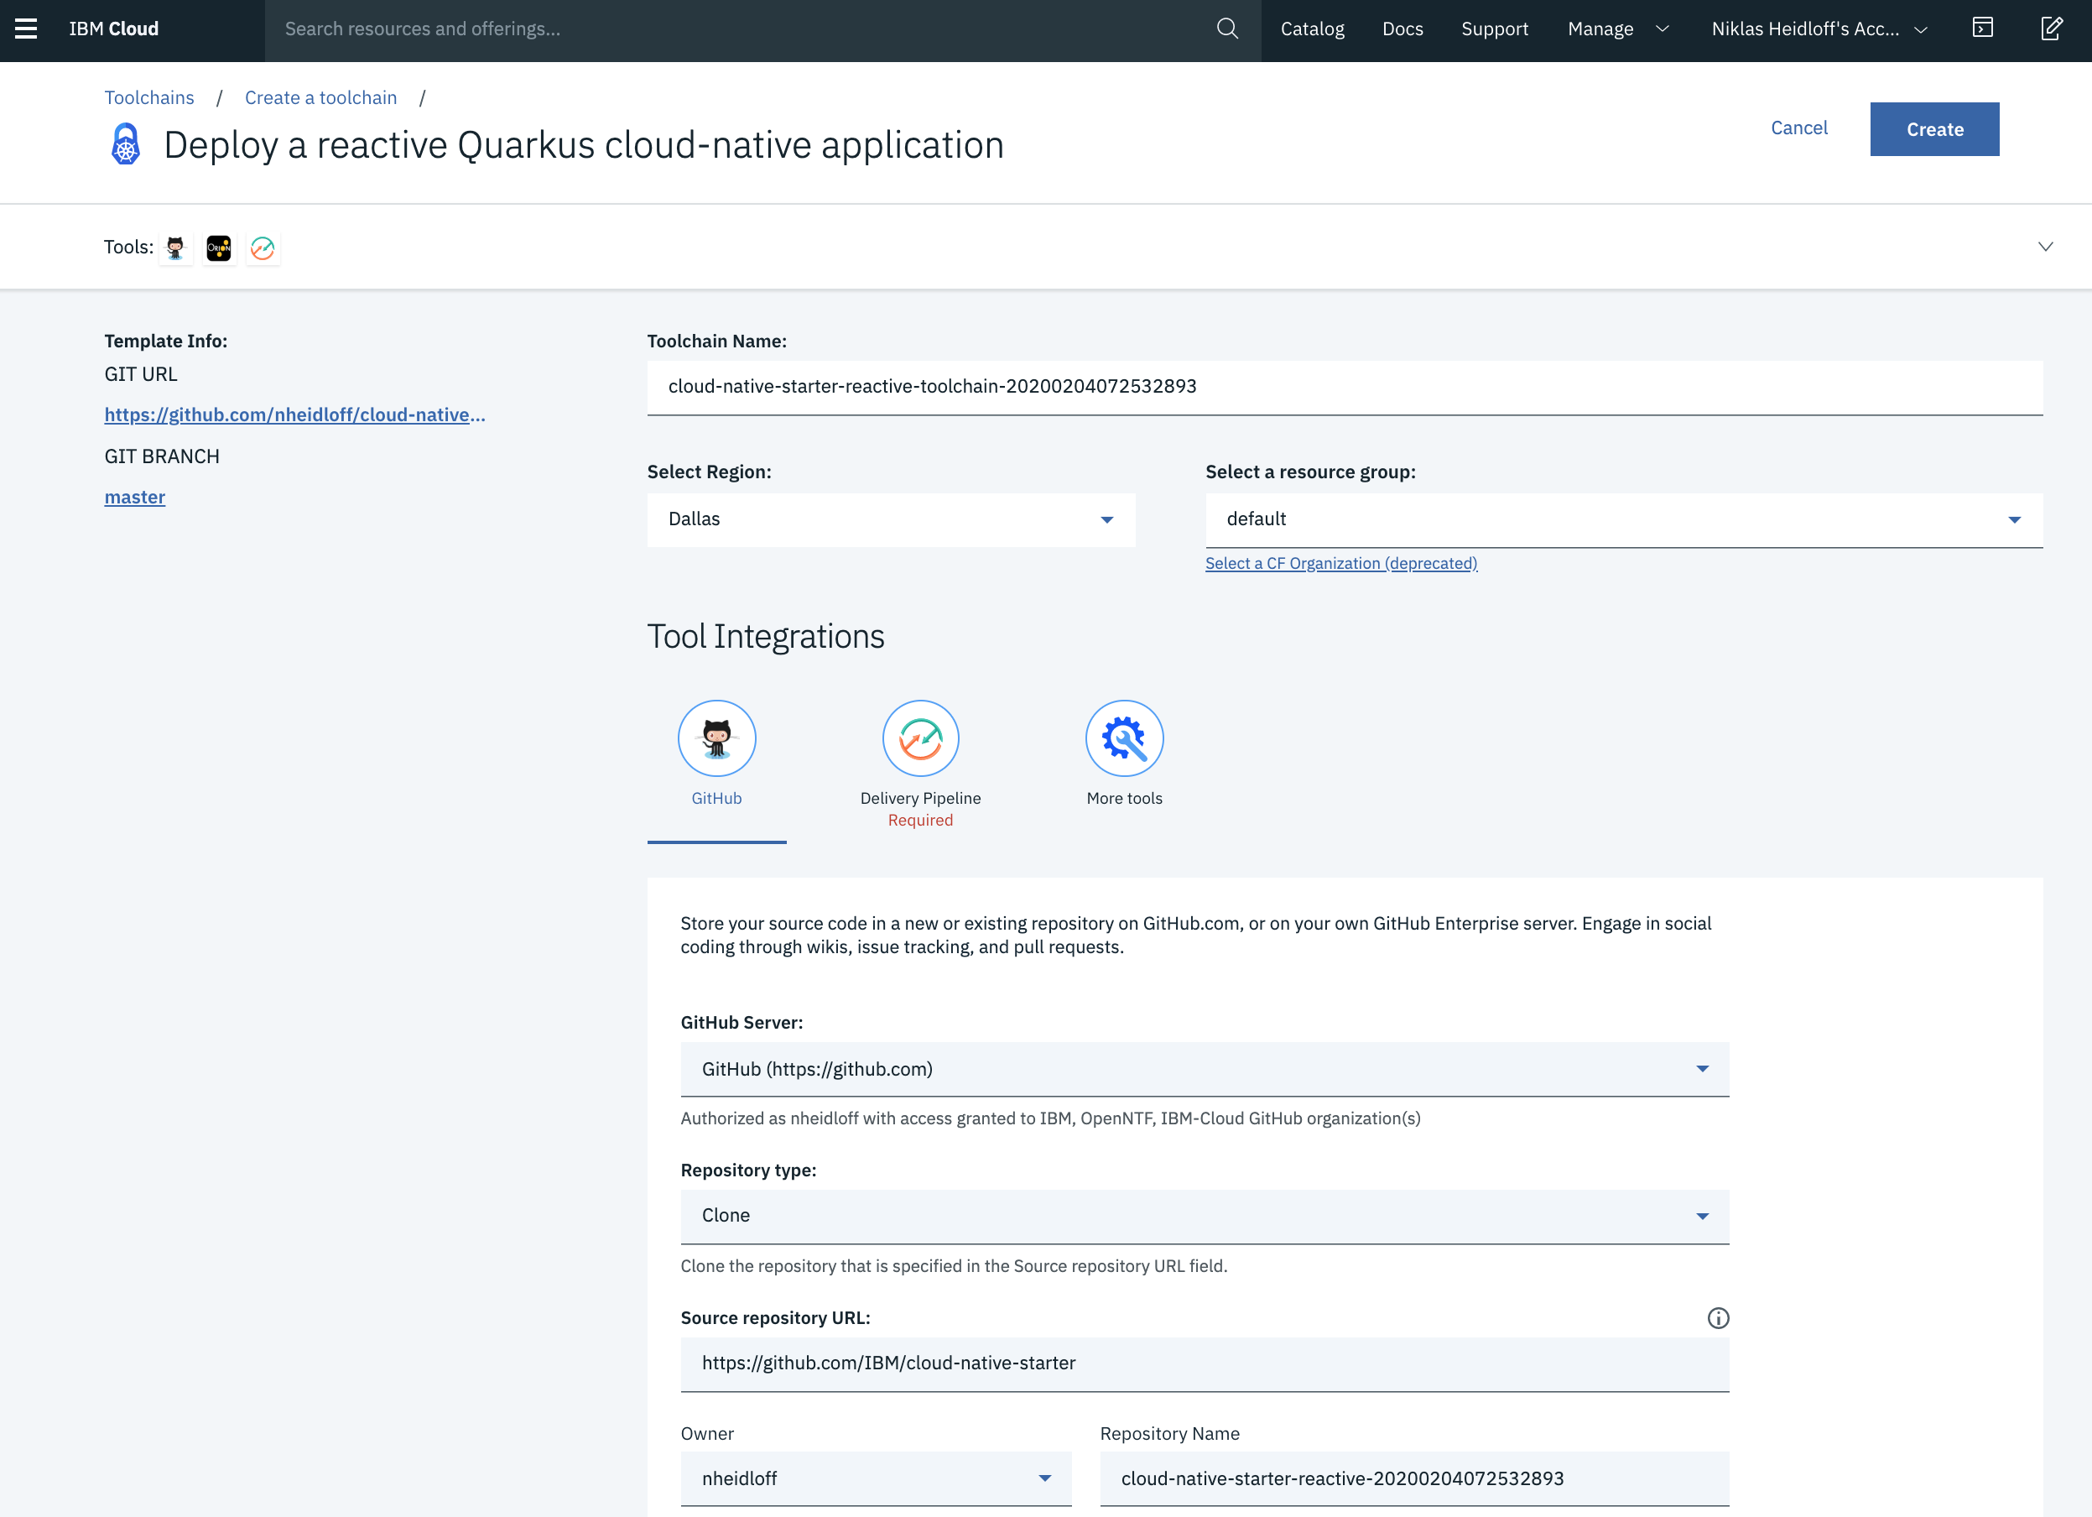
Task: Click the Create button
Action: (x=1934, y=129)
